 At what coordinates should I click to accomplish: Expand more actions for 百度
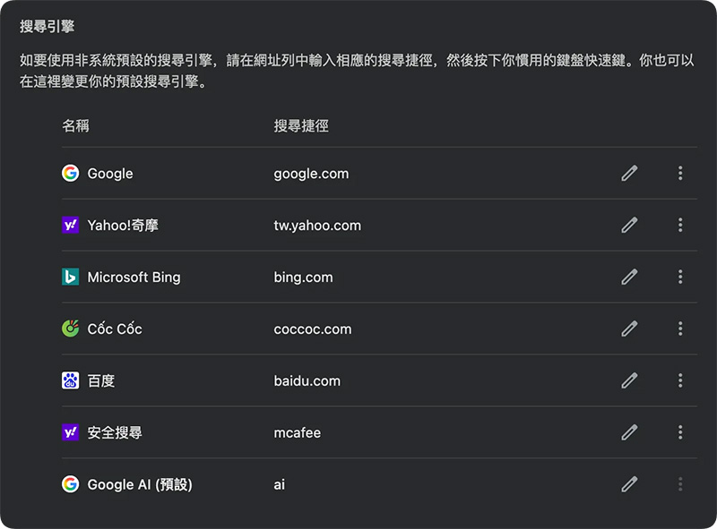pyautogui.click(x=680, y=381)
